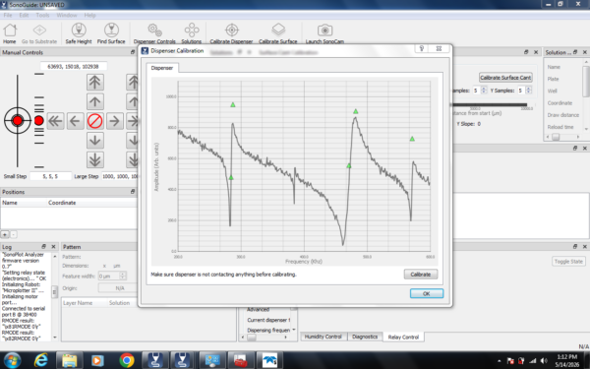Float the Manual Controls panel
The image size is (590, 369).
click(133, 52)
